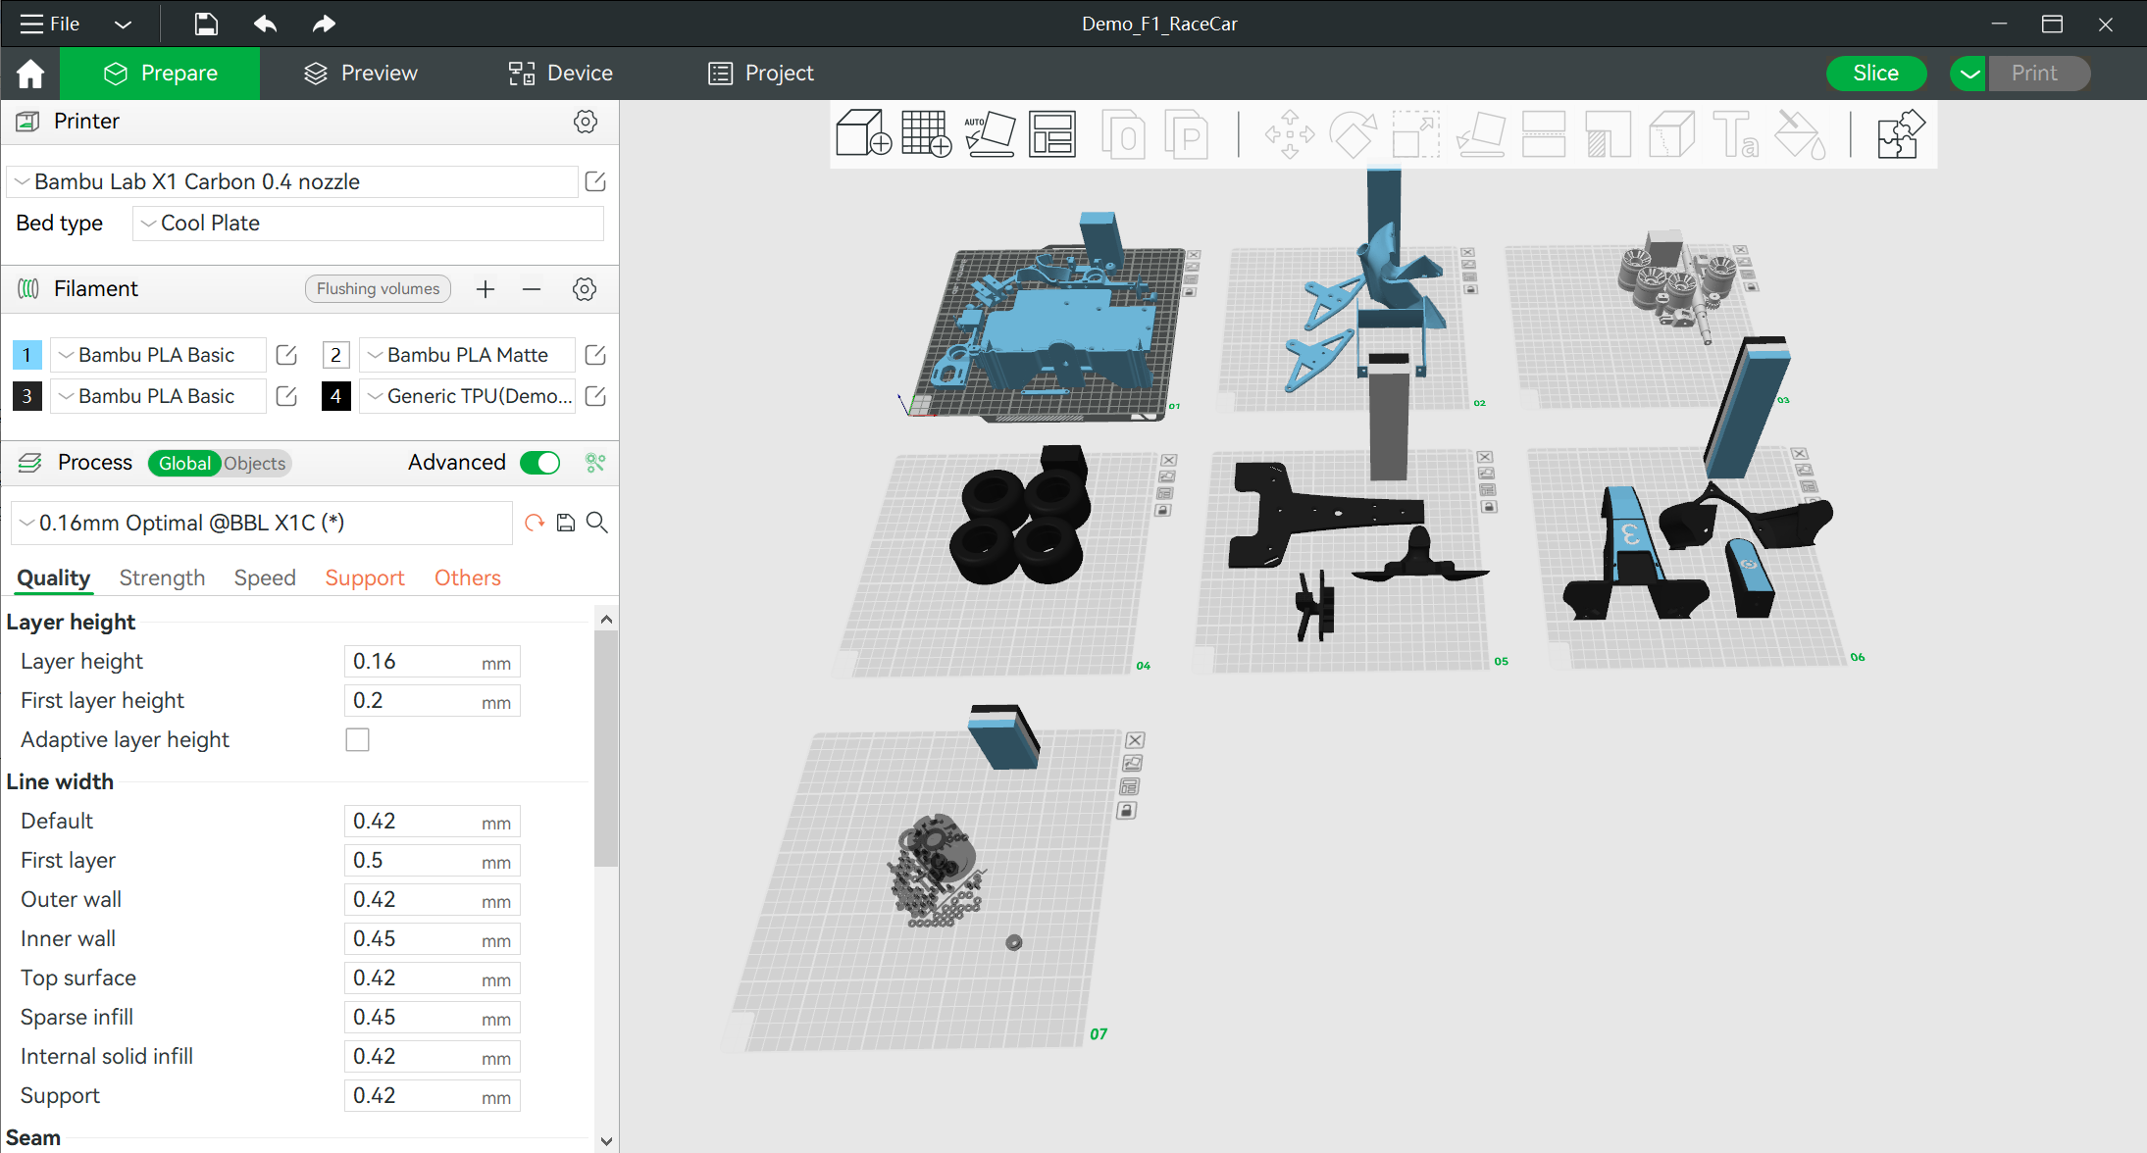Select the orient objects tool icon
The image size is (2147, 1153).
(x=989, y=133)
